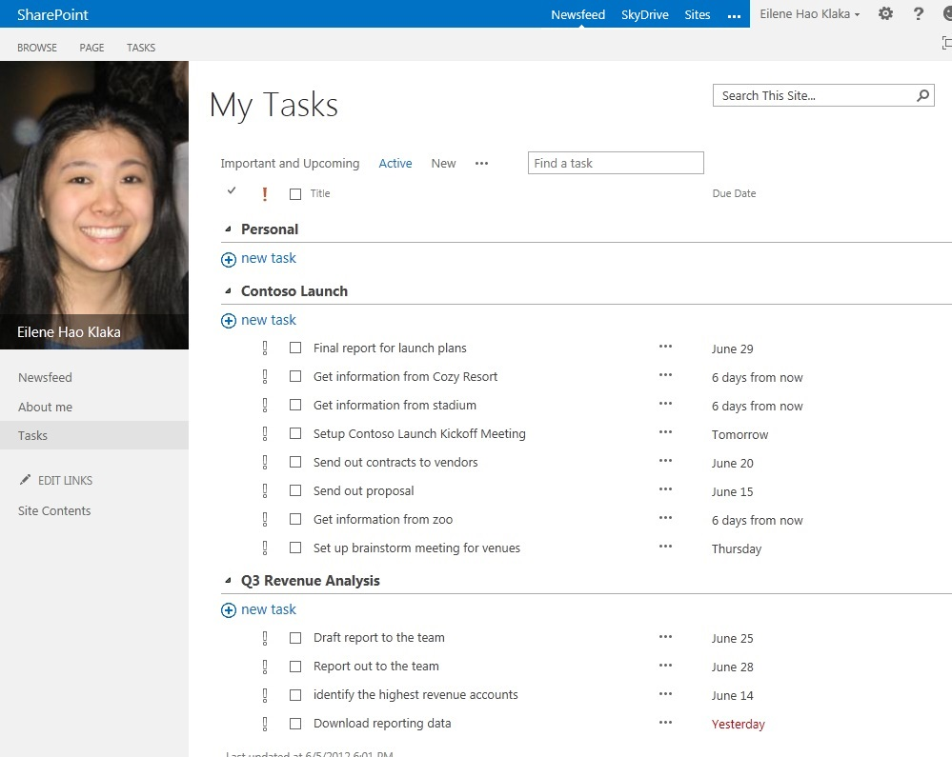Screen dimensions: 952x757
Task: Open the ellipsis menu for Send out proposal
Action: [x=666, y=490]
